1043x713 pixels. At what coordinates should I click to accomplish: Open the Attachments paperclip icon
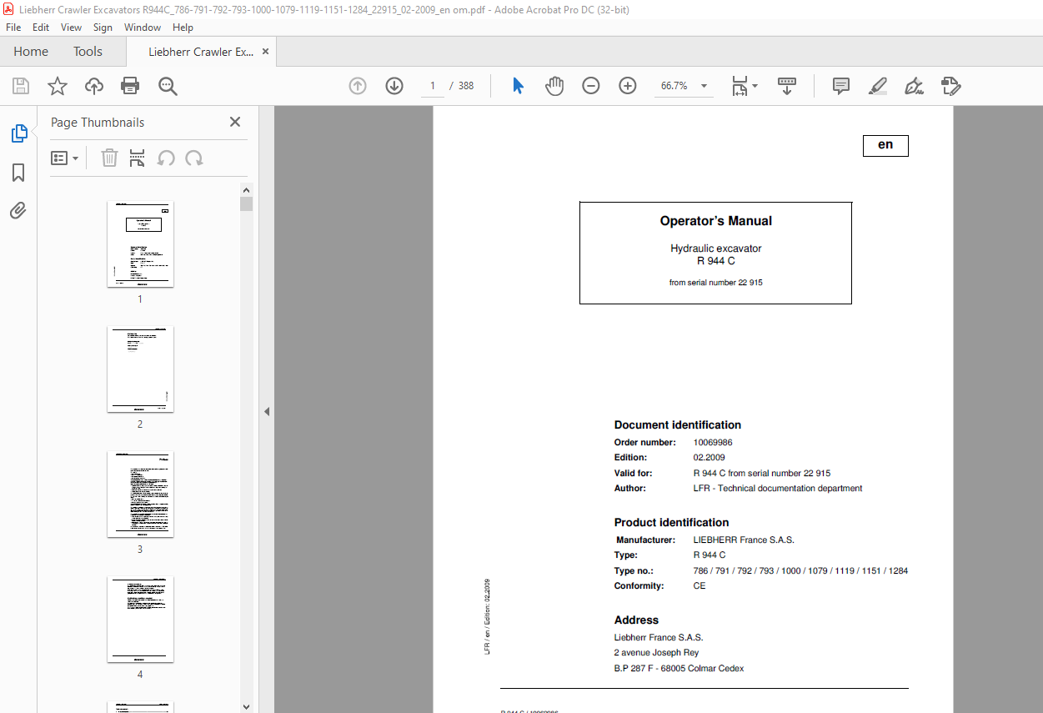click(x=18, y=210)
